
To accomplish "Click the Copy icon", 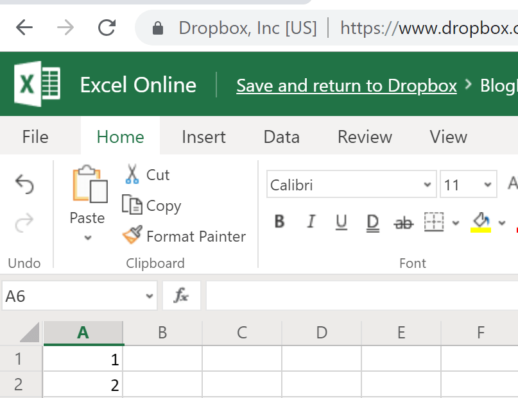I will click(132, 205).
